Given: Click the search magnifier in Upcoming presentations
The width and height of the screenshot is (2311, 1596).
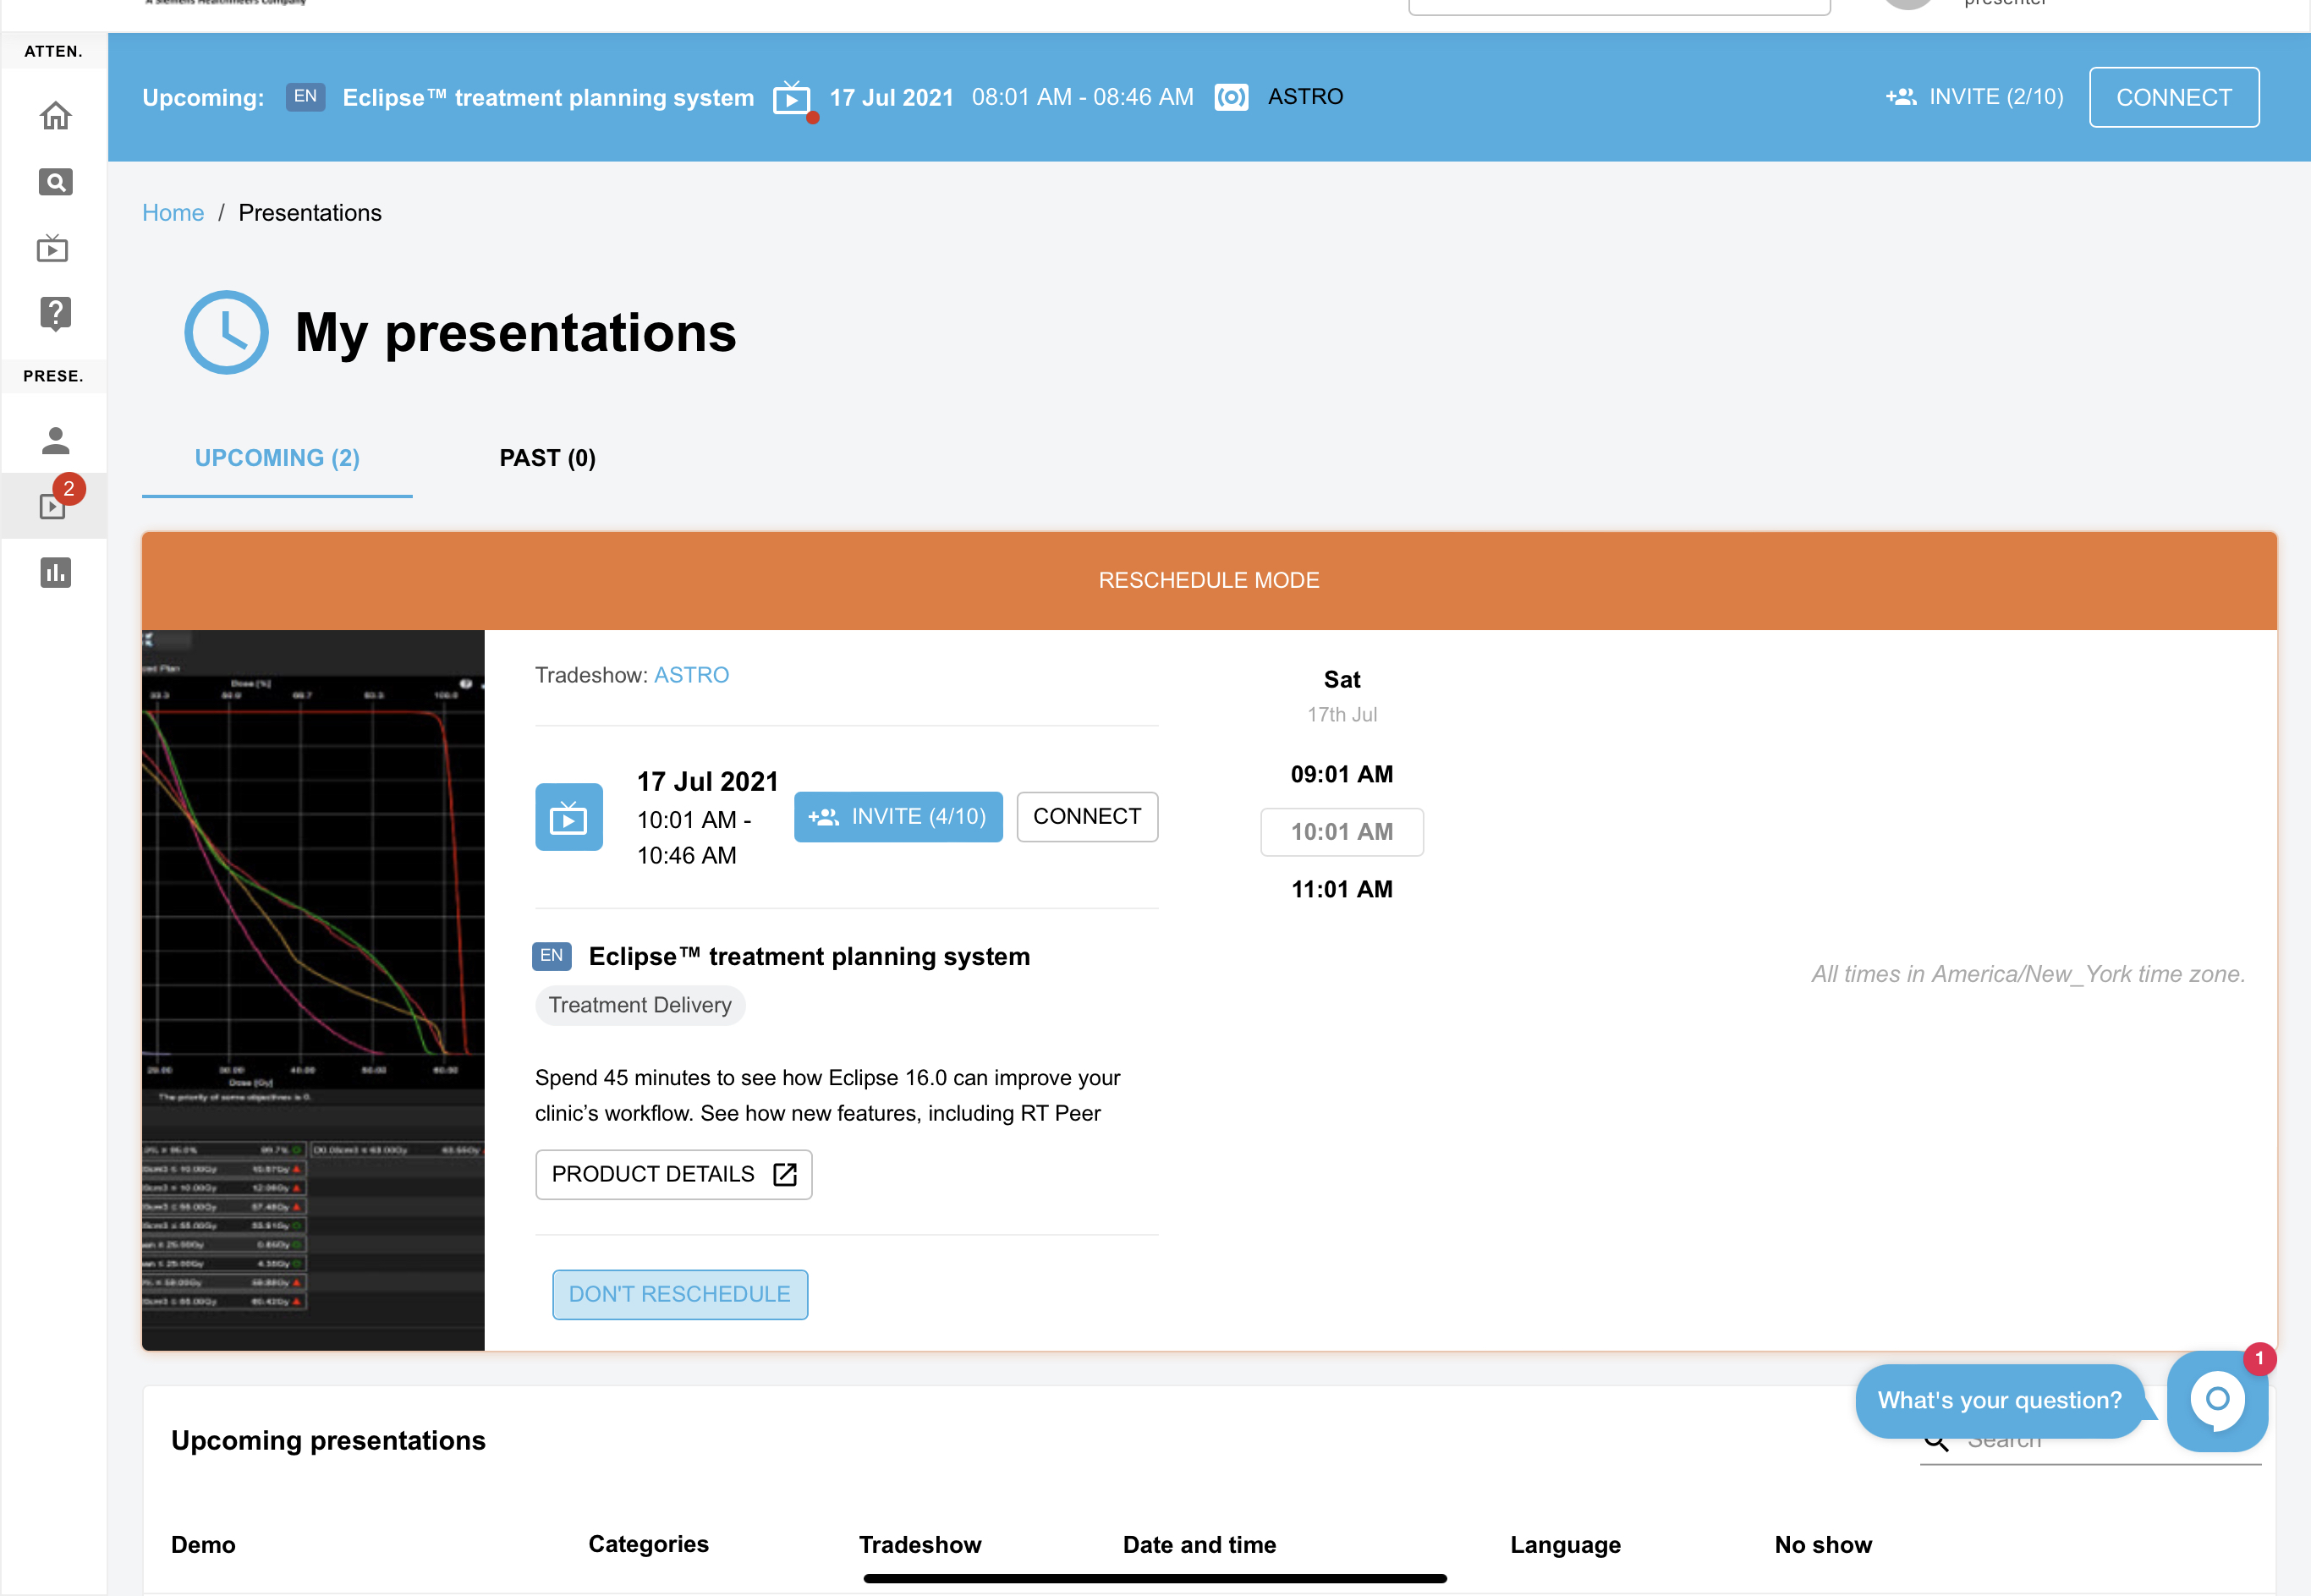Looking at the screenshot, I should [x=1936, y=1442].
